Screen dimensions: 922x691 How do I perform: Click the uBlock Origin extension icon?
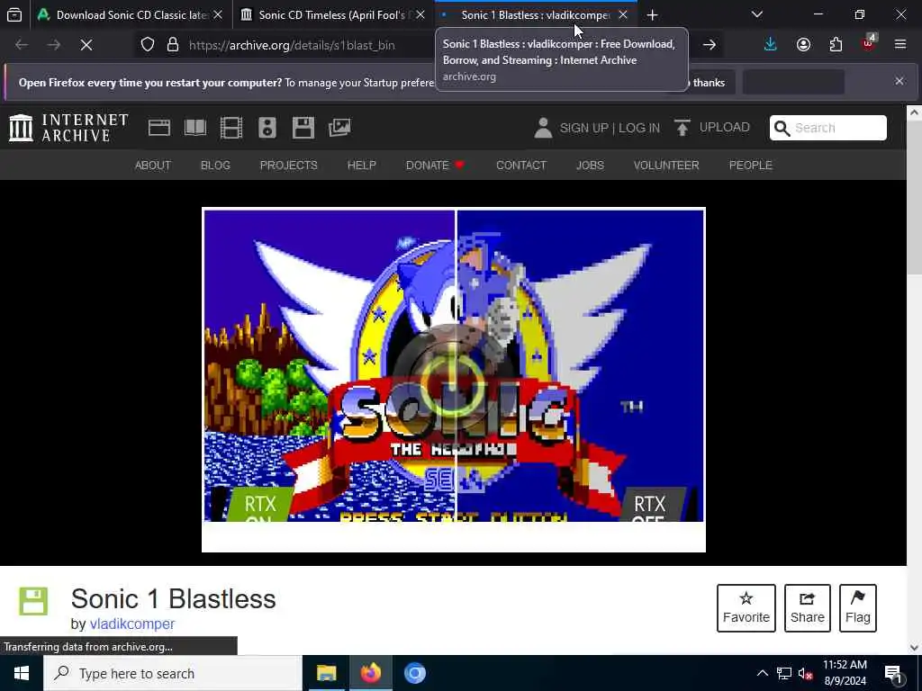click(869, 43)
